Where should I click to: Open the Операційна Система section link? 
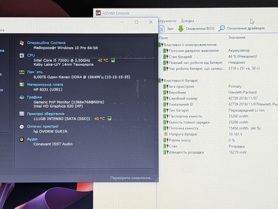coord(46,43)
